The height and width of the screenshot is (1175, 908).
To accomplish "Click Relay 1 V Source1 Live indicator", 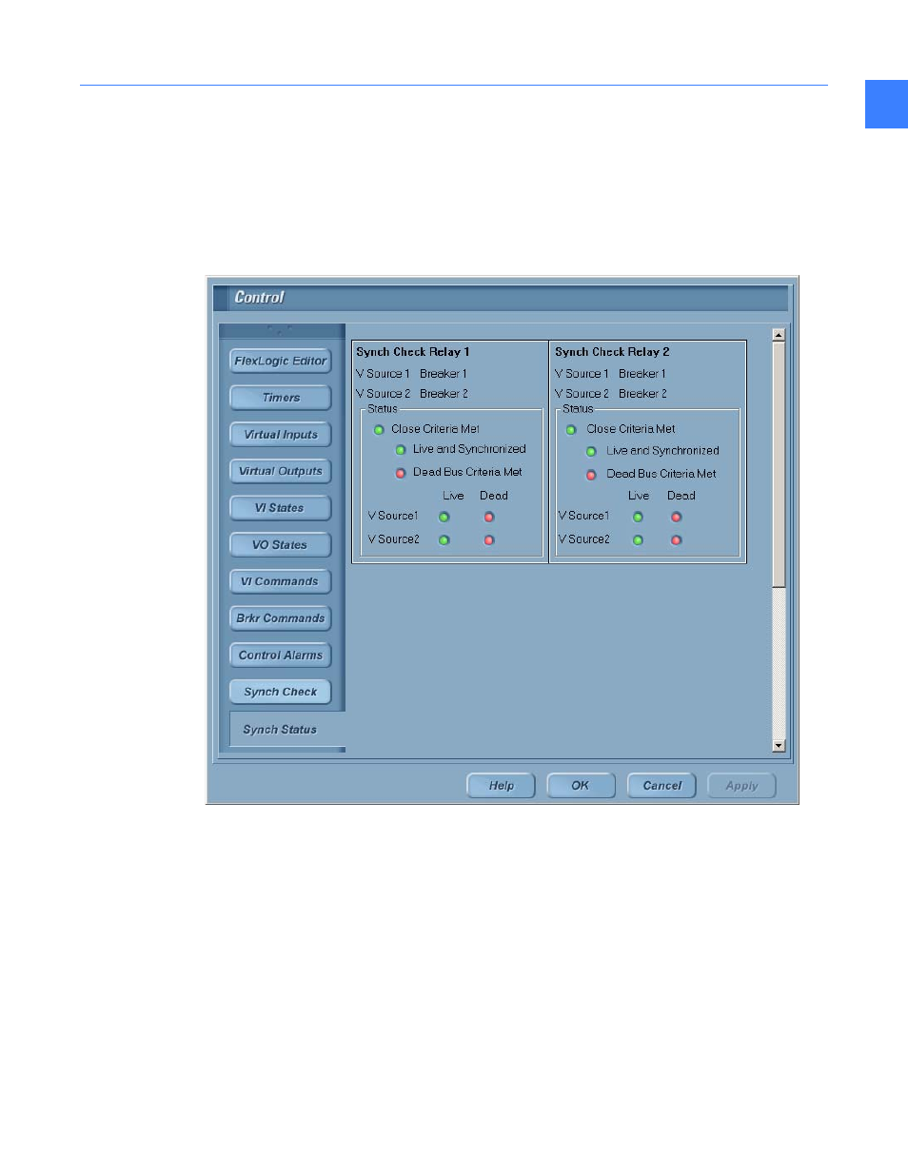I will [444, 518].
